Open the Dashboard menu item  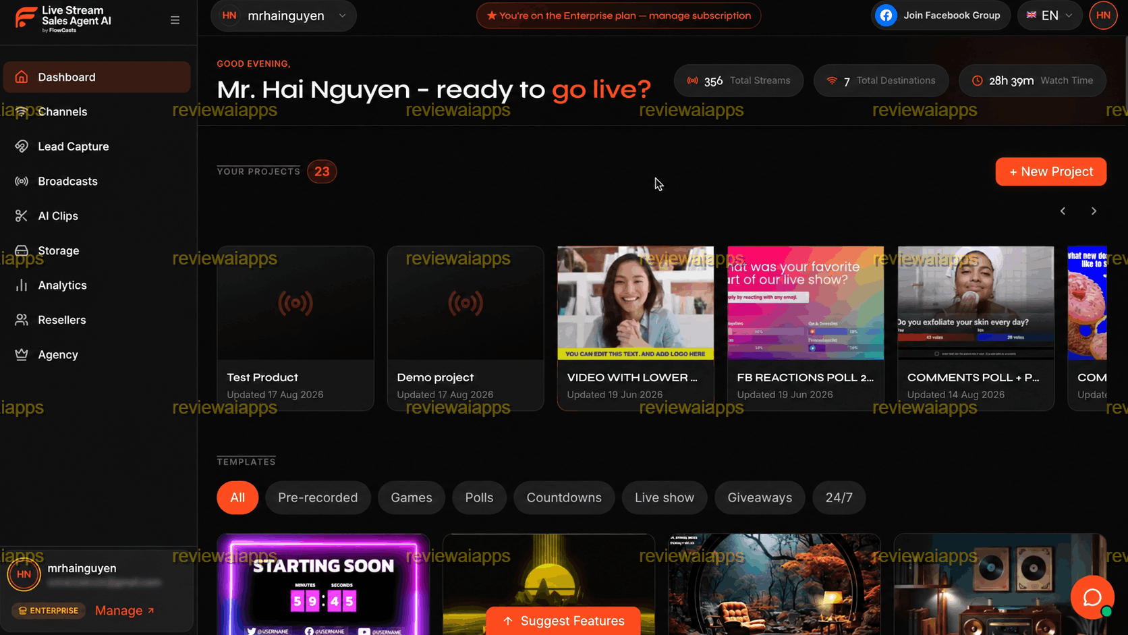point(97,77)
